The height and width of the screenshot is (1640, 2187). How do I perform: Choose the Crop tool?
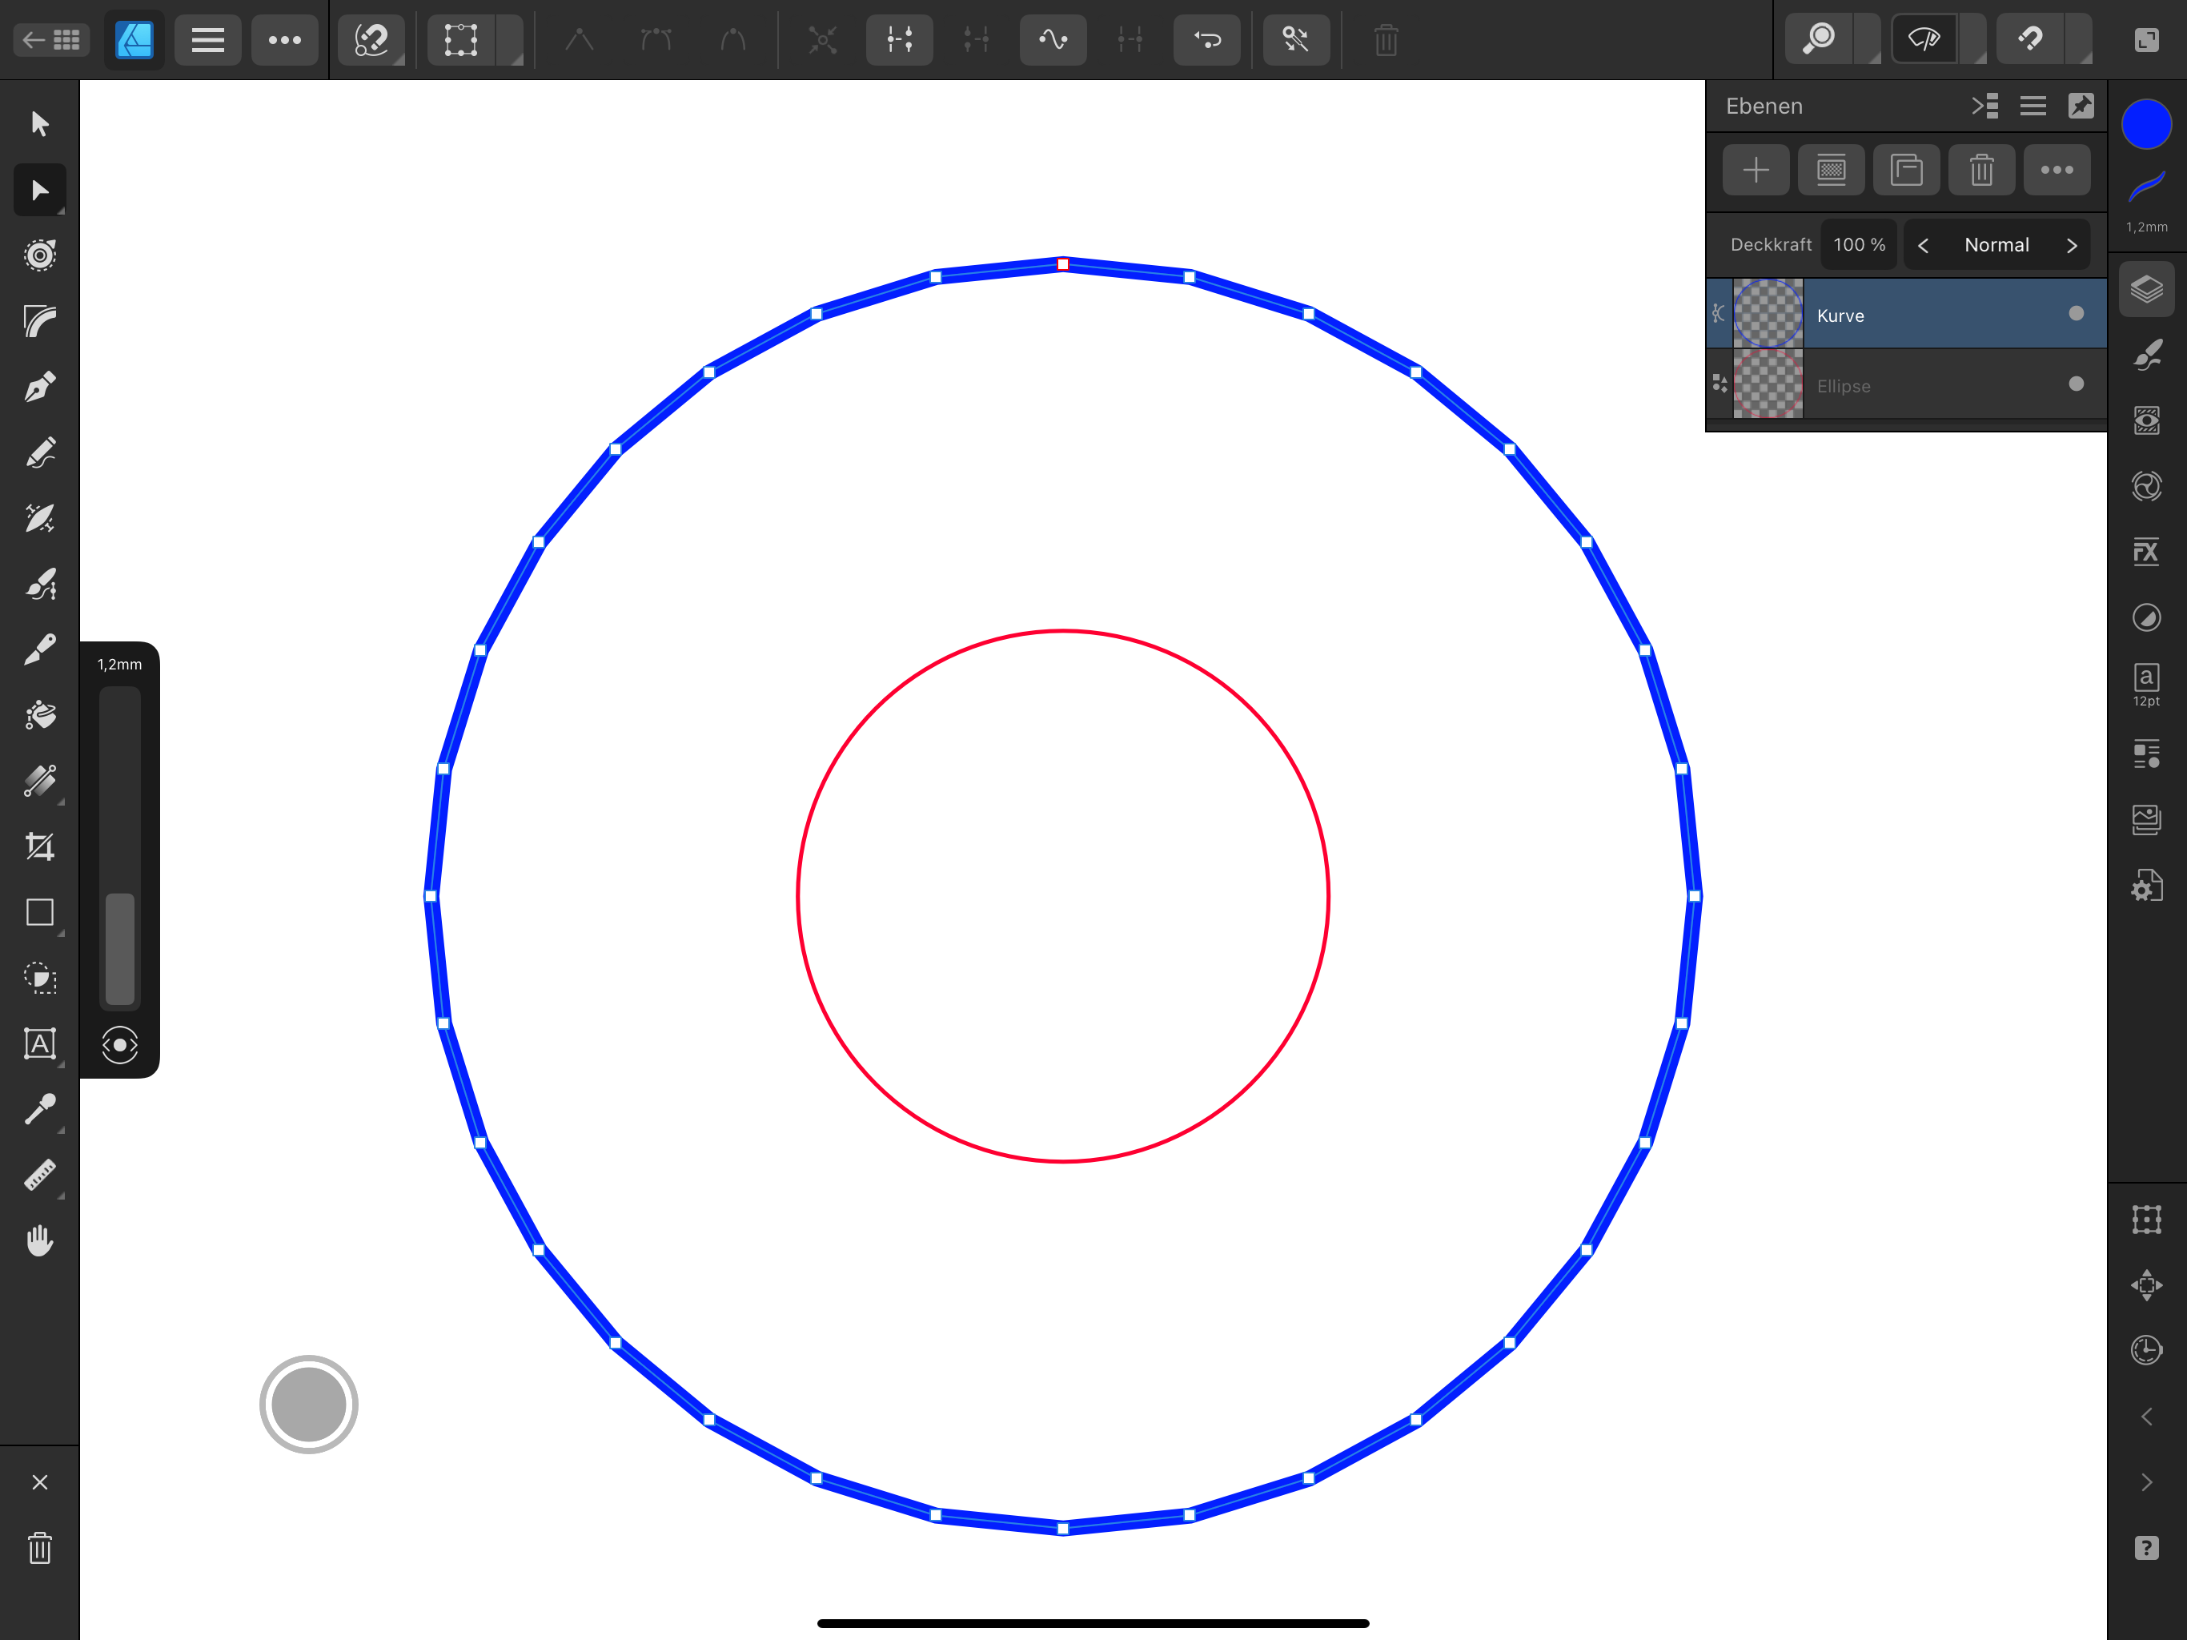[39, 846]
